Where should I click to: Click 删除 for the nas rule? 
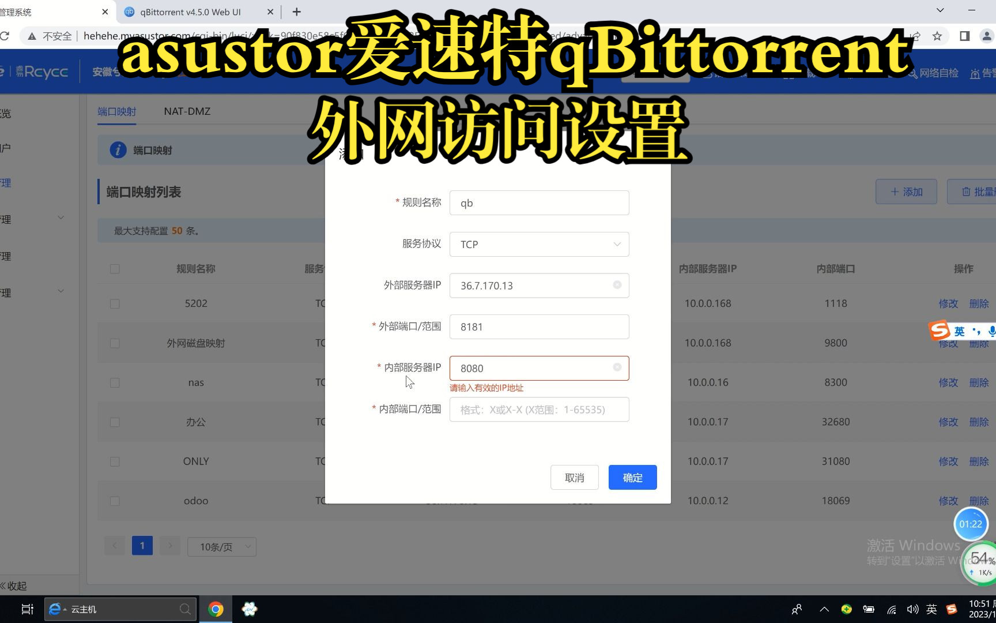[979, 382]
